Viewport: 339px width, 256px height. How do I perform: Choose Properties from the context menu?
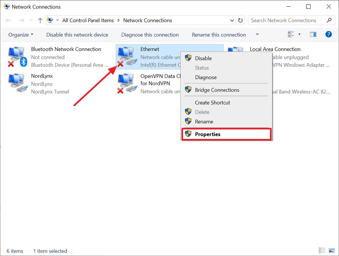pos(208,134)
